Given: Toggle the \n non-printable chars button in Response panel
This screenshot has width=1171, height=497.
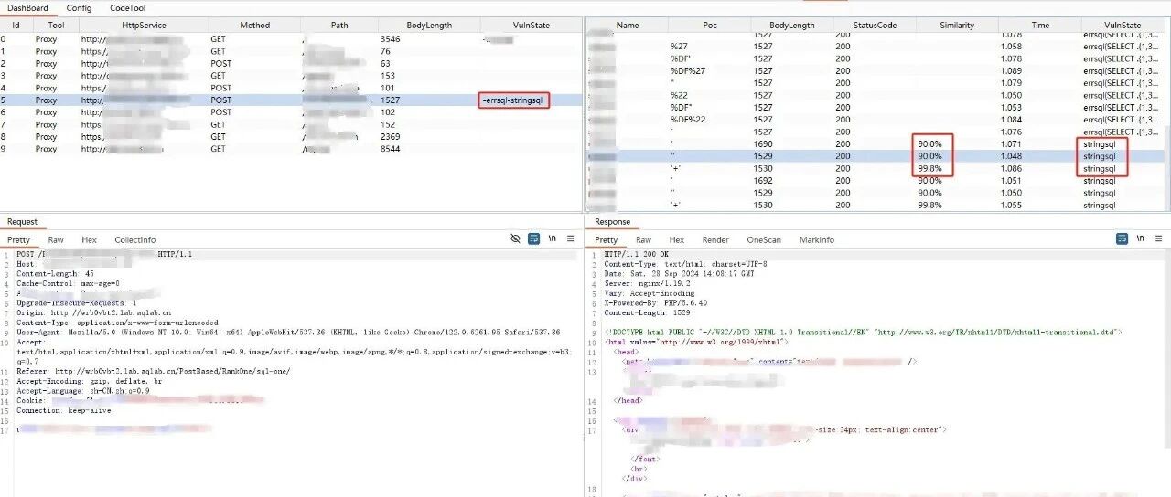Looking at the screenshot, I should pos(1140,238).
